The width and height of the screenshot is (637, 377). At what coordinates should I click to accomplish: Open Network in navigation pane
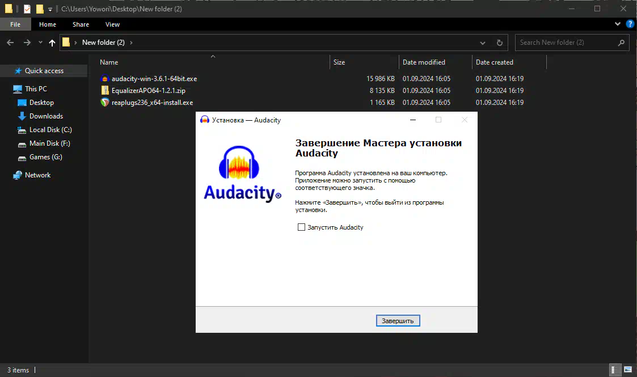pos(37,175)
